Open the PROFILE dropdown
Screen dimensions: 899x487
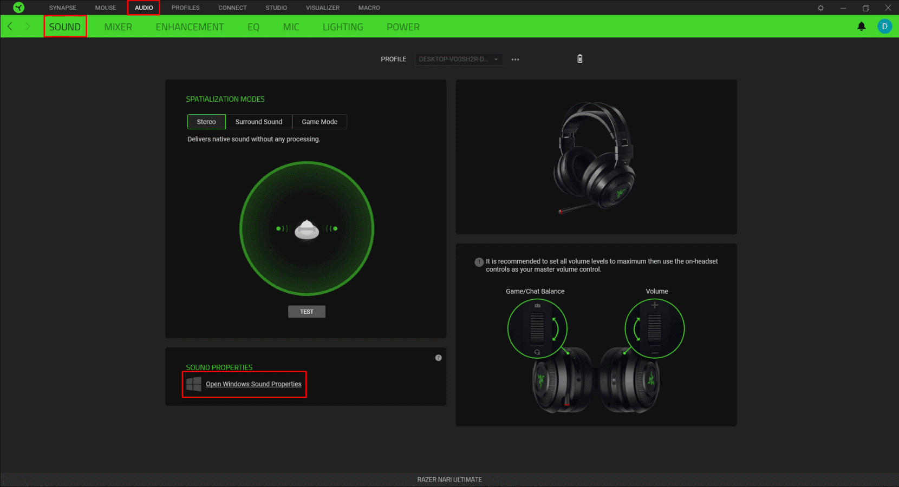pos(458,59)
